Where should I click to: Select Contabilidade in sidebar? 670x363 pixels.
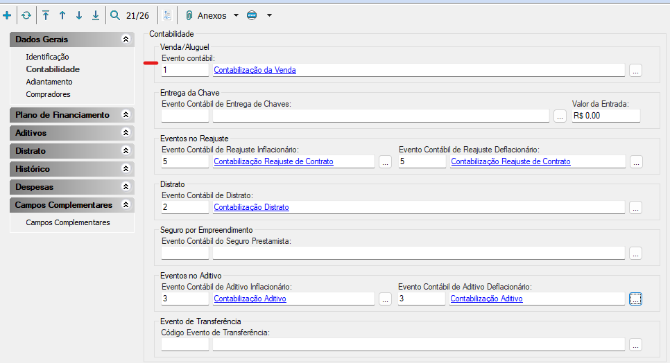(53, 69)
